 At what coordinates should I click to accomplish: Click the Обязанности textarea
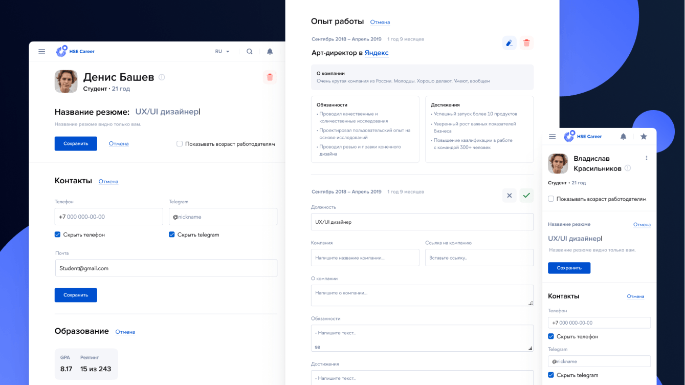(x=422, y=338)
